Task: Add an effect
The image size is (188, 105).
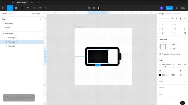Action: point(185,87)
